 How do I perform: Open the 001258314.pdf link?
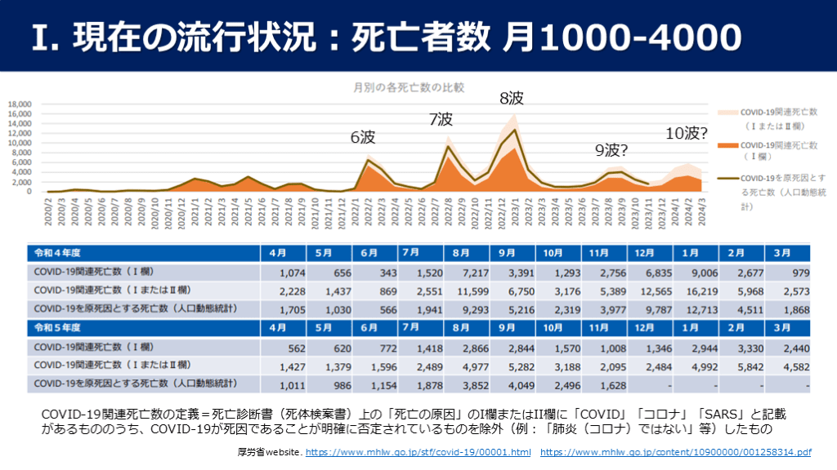coord(676,452)
